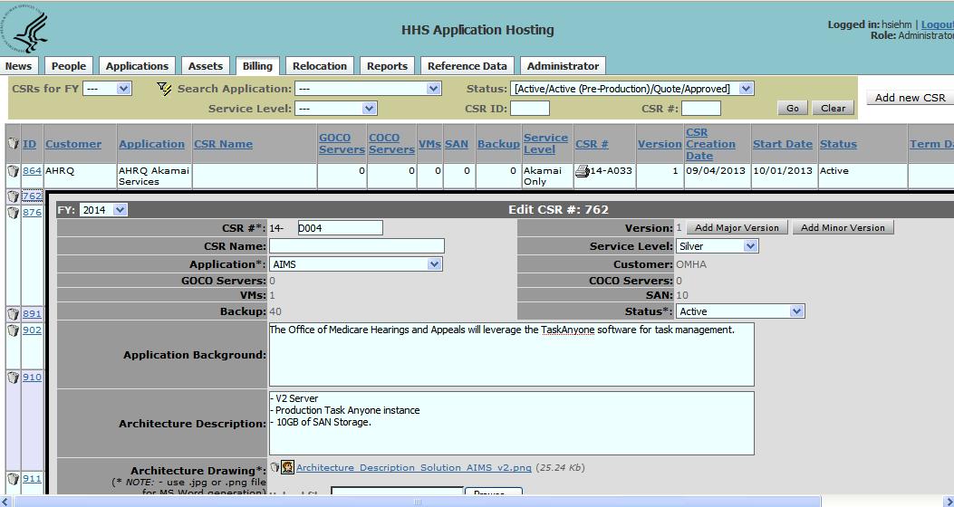
Task: Delete CSR row 911 with trash icon
Action: click(x=14, y=479)
